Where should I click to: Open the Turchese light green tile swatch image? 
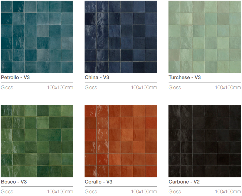pyautogui.click(x=205, y=37)
